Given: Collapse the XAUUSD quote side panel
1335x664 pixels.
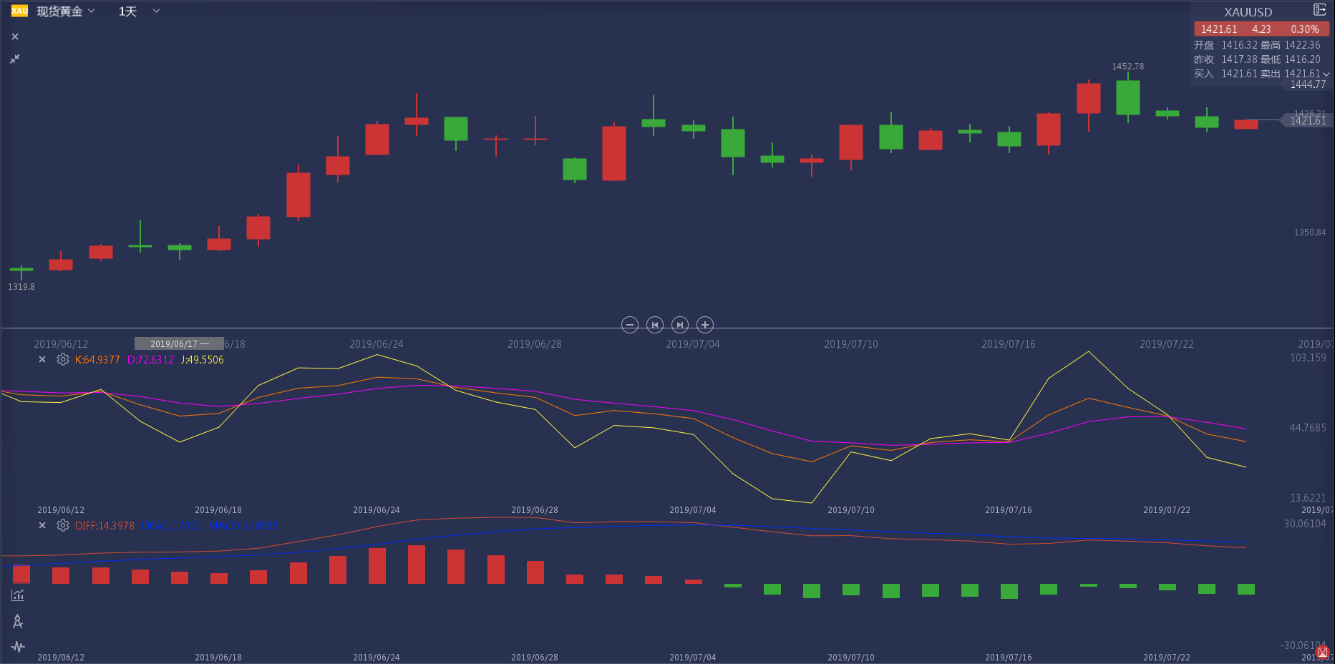Looking at the screenshot, I should pos(1319,10).
